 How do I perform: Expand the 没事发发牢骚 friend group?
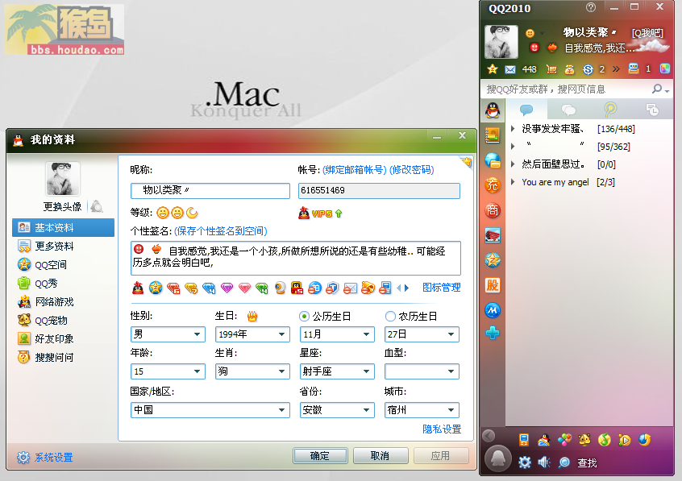pyautogui.click(x=513, y=129)
